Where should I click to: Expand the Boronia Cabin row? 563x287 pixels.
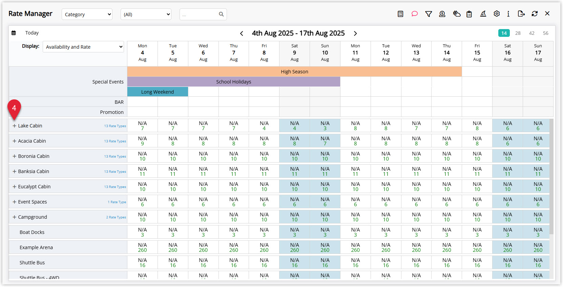(15, 156)
